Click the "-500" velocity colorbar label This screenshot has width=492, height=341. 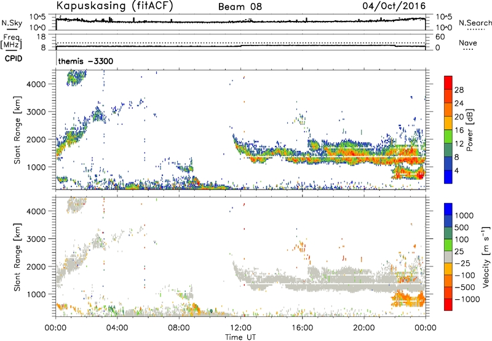click(x=465, y=287)
